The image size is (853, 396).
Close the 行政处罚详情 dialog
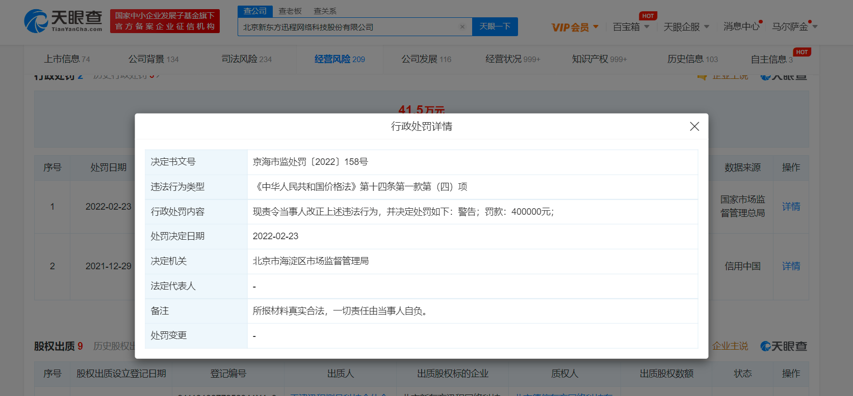tap(694, 126)
